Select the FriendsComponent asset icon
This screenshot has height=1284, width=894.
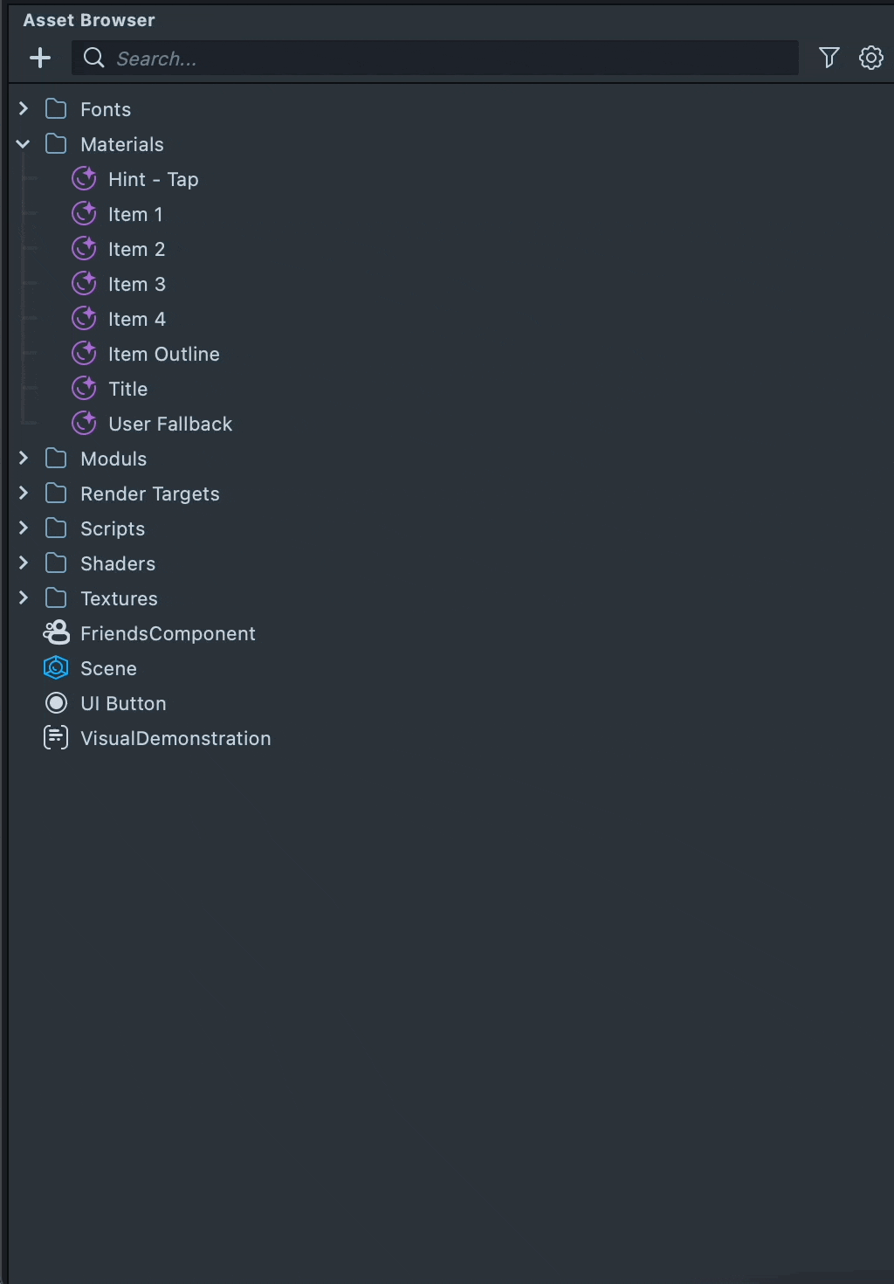[x=56, y=633]
